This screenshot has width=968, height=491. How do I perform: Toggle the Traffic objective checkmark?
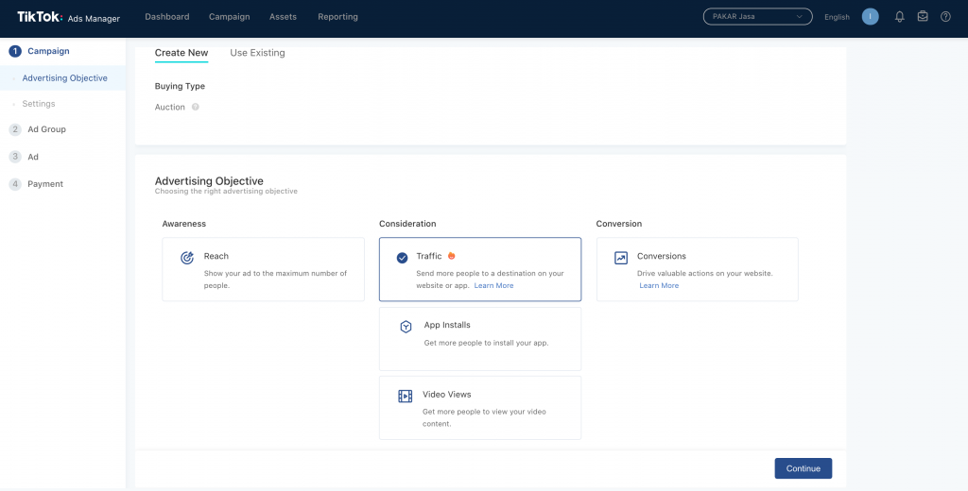click(402, 258)
